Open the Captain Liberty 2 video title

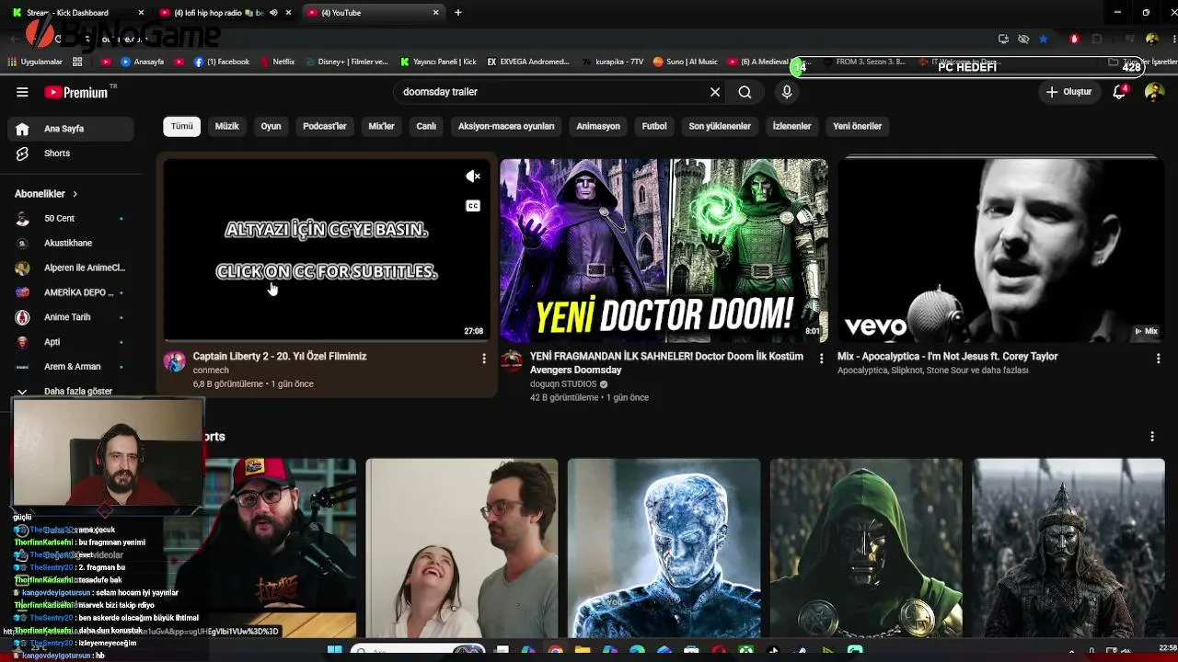coord(280,356)
